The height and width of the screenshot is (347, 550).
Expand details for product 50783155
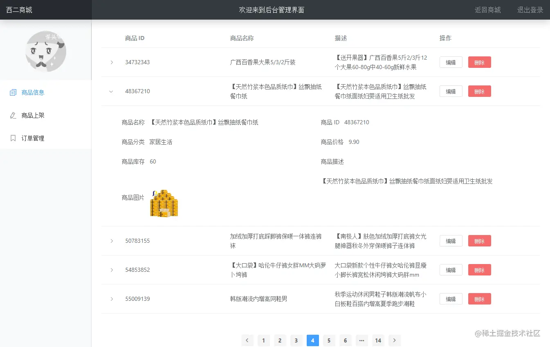point(111,241)
